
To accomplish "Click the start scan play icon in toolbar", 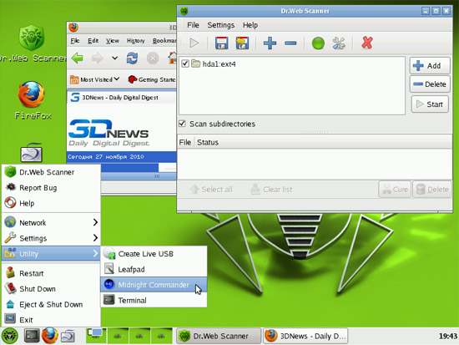I will pyautogui.click(x=194, y=43).
